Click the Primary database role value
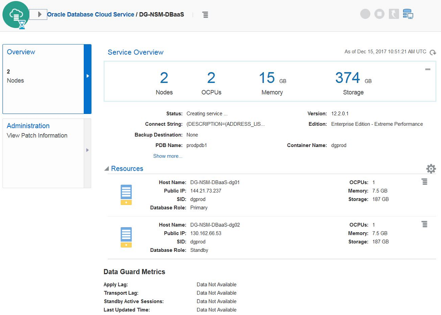The image size is (441, 315). 199,208
